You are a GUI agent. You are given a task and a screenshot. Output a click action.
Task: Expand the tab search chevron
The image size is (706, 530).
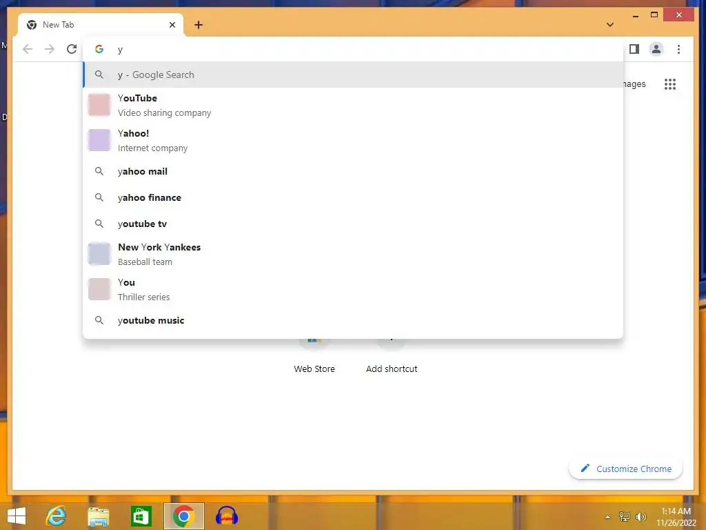[609, 25]
